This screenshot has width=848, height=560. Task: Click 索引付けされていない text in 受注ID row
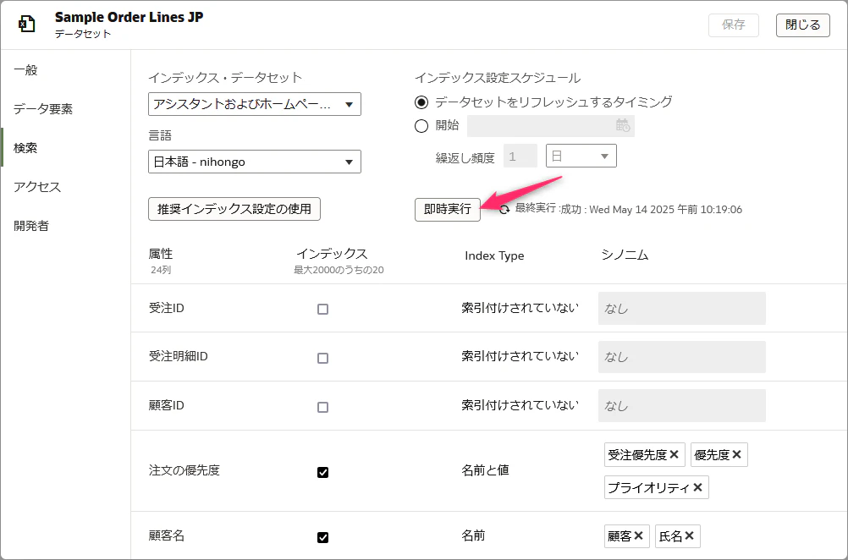pyautogui.click(x=520, y=308)
